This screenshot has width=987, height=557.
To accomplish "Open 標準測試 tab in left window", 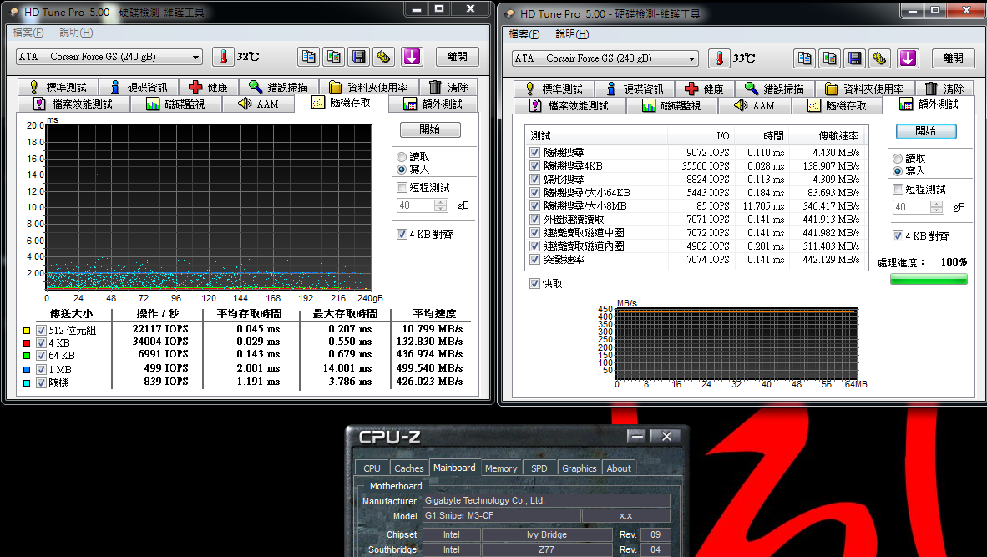I will [x=58, y=87].
